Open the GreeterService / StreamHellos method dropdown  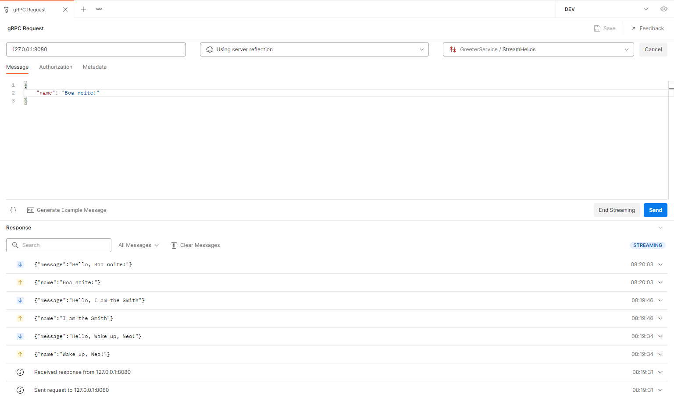coord(538,49)
